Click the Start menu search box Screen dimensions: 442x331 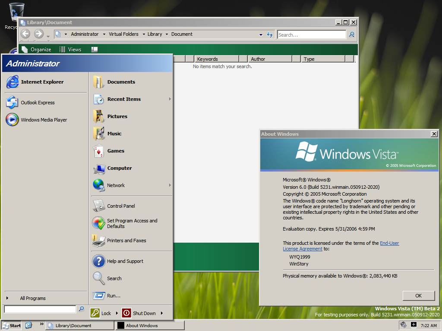(x=40, y=309)
